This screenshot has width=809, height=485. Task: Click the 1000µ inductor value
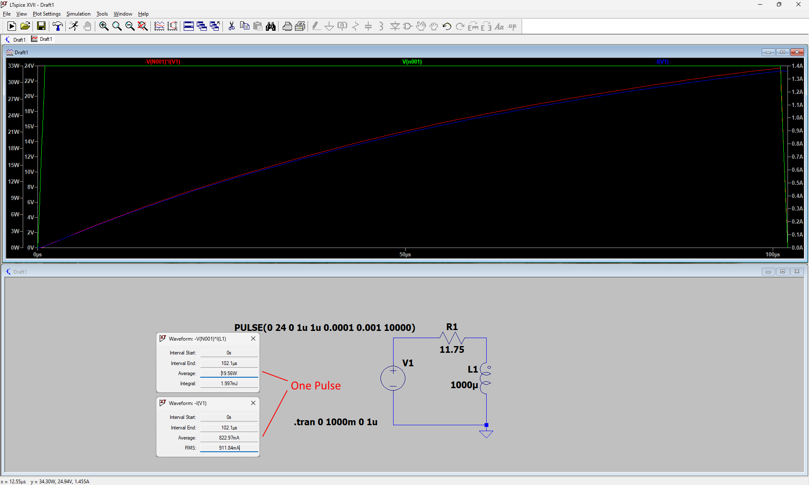tap(464, 385)
